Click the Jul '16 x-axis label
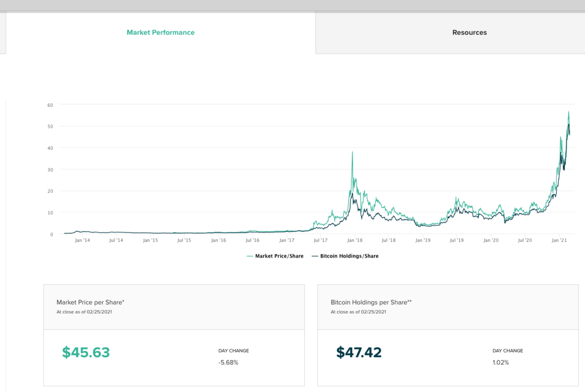Image resolution: width=585 pixels, height=392 pixels. click(x=252, y=240)
